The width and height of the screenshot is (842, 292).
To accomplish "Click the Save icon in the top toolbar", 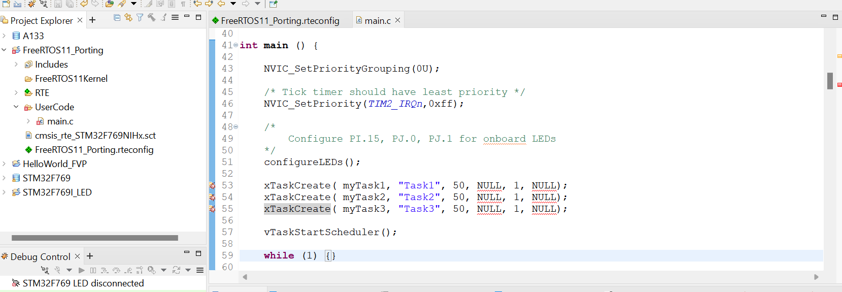I will click(x=58, y=4).
